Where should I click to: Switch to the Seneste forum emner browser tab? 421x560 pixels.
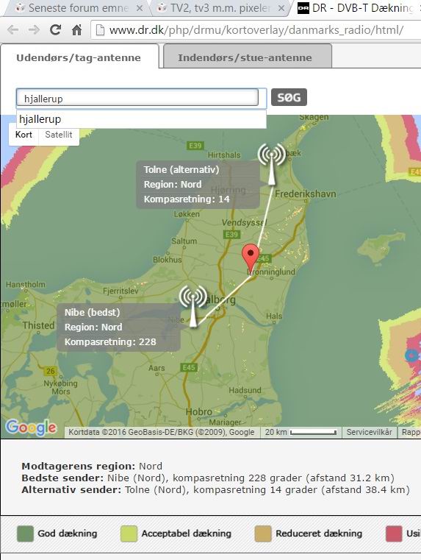78,8
